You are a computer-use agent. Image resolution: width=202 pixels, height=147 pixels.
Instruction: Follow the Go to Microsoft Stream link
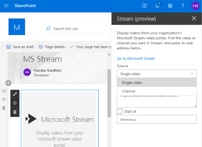click(136, 58)
